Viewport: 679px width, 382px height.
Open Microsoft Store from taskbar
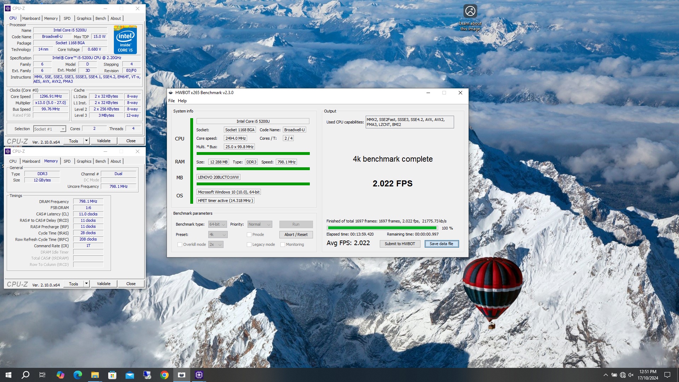112,375
